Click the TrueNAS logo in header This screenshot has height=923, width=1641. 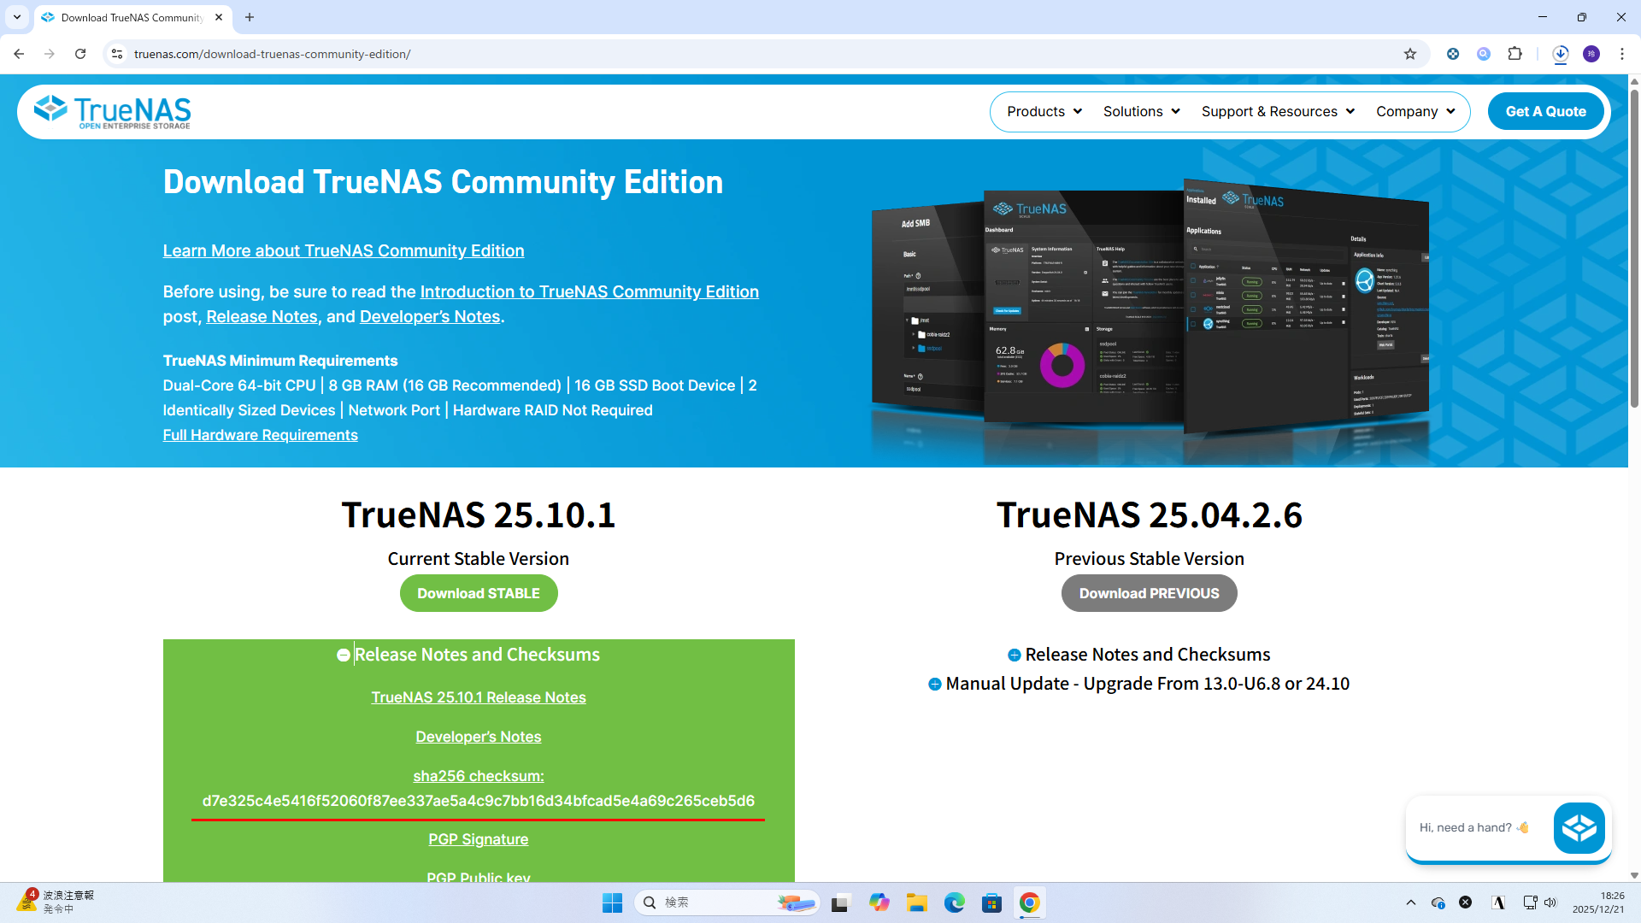tap(112, 112)
